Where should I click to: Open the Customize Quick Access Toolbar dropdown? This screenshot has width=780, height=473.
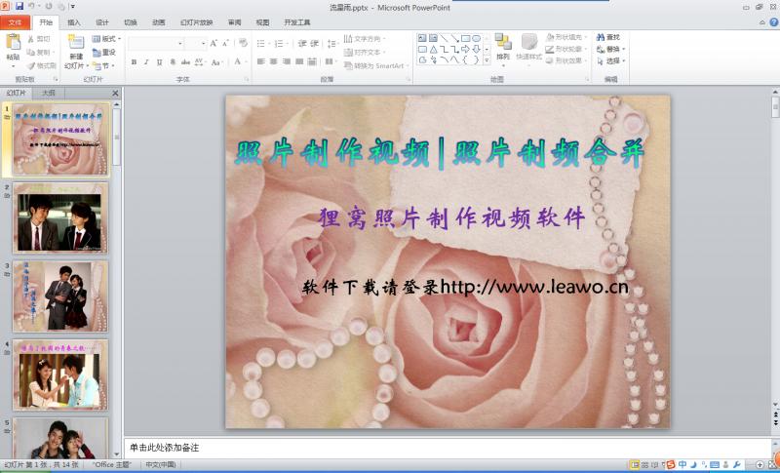(x=73, y=7)
